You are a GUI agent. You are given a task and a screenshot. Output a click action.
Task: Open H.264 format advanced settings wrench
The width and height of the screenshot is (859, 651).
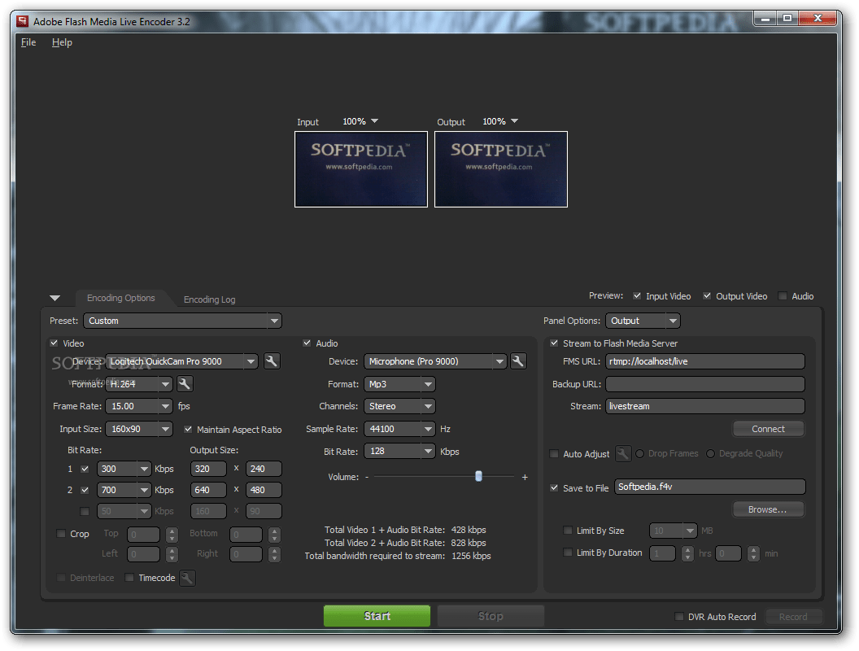185,383
